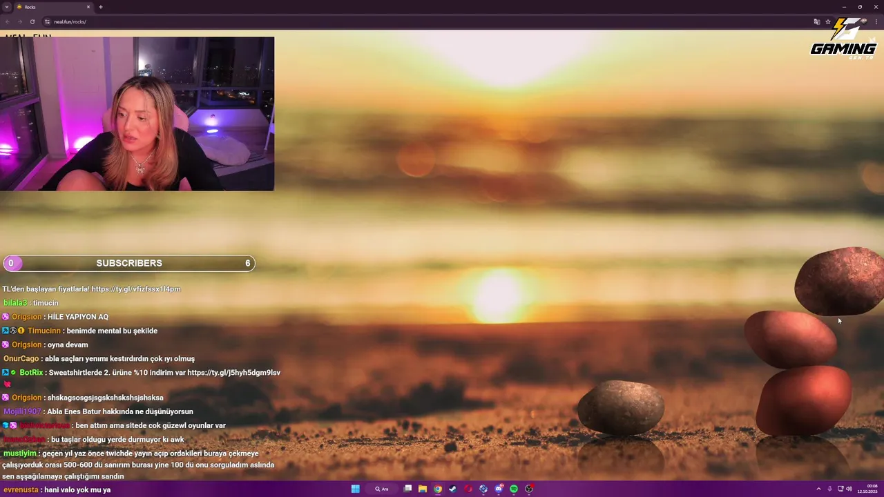Click the SUBSCRIBERS progress bar

[x=129, y=263]
